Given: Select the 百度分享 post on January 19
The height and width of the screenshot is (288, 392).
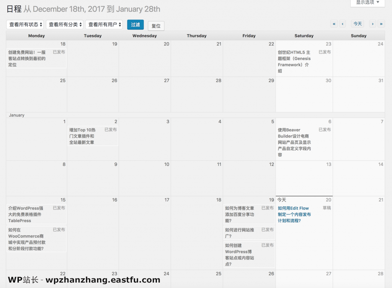Looking at the screenshot, I should tap(240, 214).
